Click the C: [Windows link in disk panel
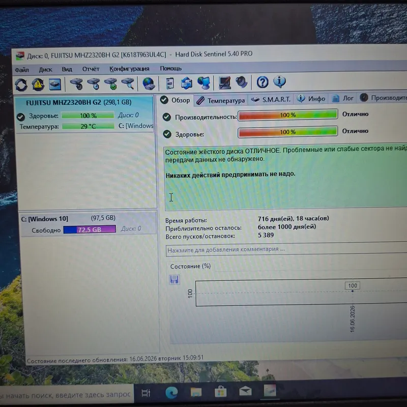 (136, 126)
